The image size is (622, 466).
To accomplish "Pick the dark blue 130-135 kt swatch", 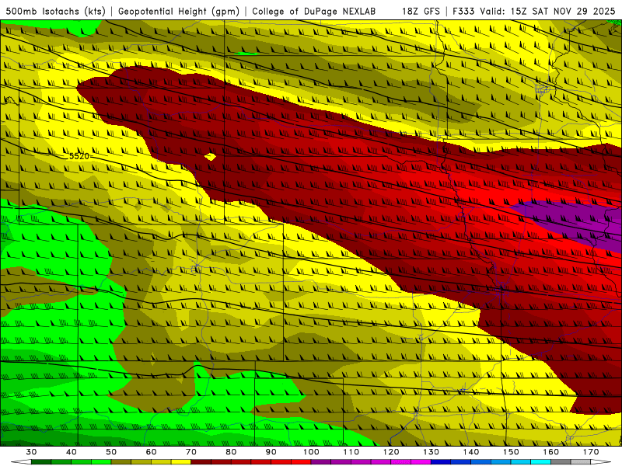I will 441,461.
